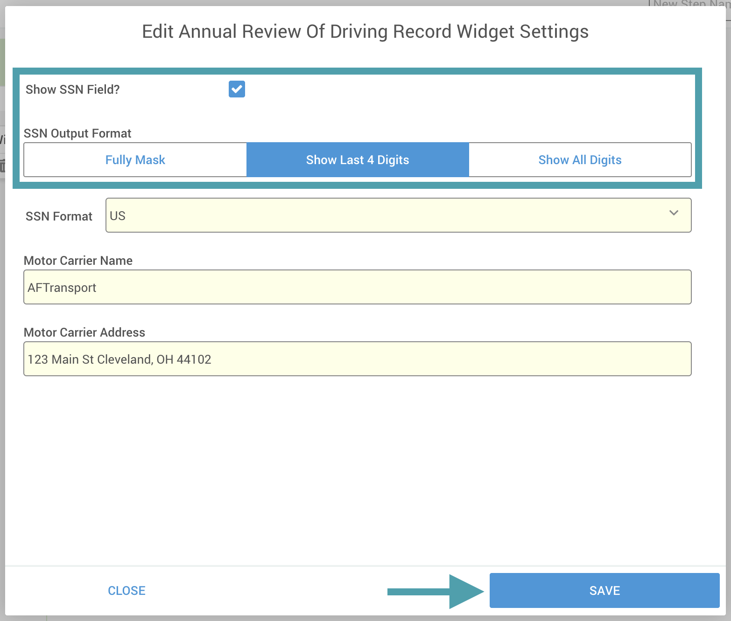Image resolution: width=731 pixels, height=621 pixels.
Task: Select the Fully Mask output option
Action: click(135, 160)
